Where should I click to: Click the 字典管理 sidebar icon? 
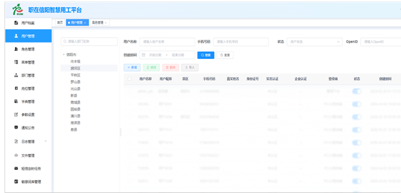point(16,101)
